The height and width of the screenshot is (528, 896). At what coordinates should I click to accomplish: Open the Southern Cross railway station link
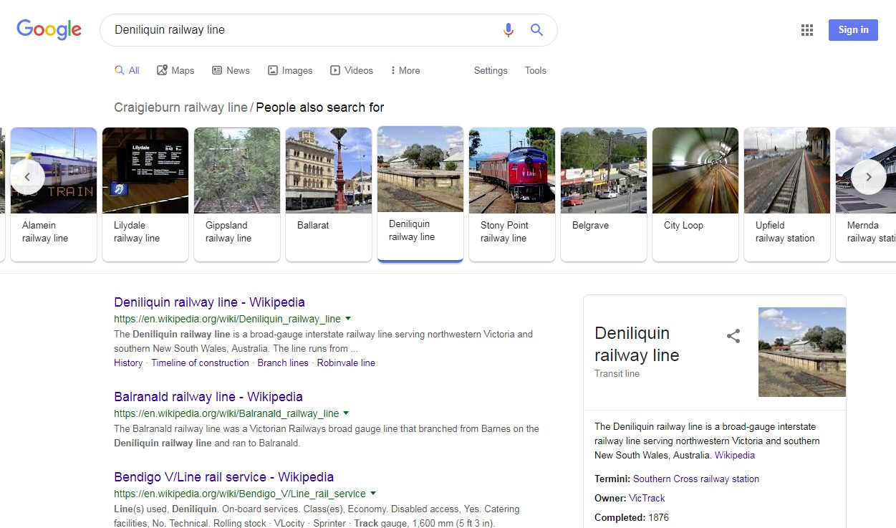click(x=696, y=479)
